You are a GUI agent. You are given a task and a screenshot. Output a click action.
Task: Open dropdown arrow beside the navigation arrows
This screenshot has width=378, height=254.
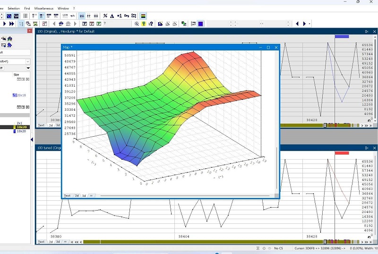pyautogui.click(x=309, y=24)
